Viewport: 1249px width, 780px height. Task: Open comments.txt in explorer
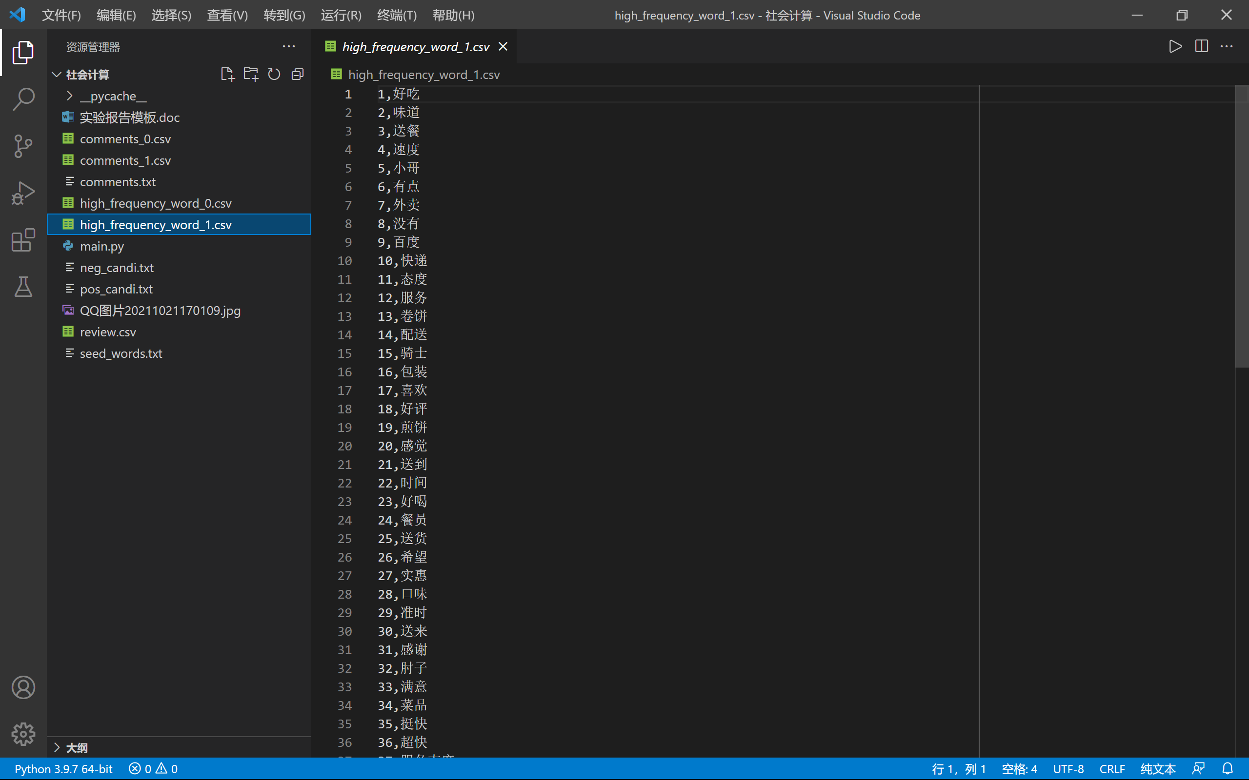[x=179, y=181]
